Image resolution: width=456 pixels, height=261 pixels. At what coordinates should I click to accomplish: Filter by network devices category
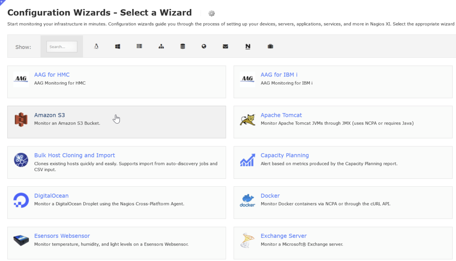click(161, 46)
